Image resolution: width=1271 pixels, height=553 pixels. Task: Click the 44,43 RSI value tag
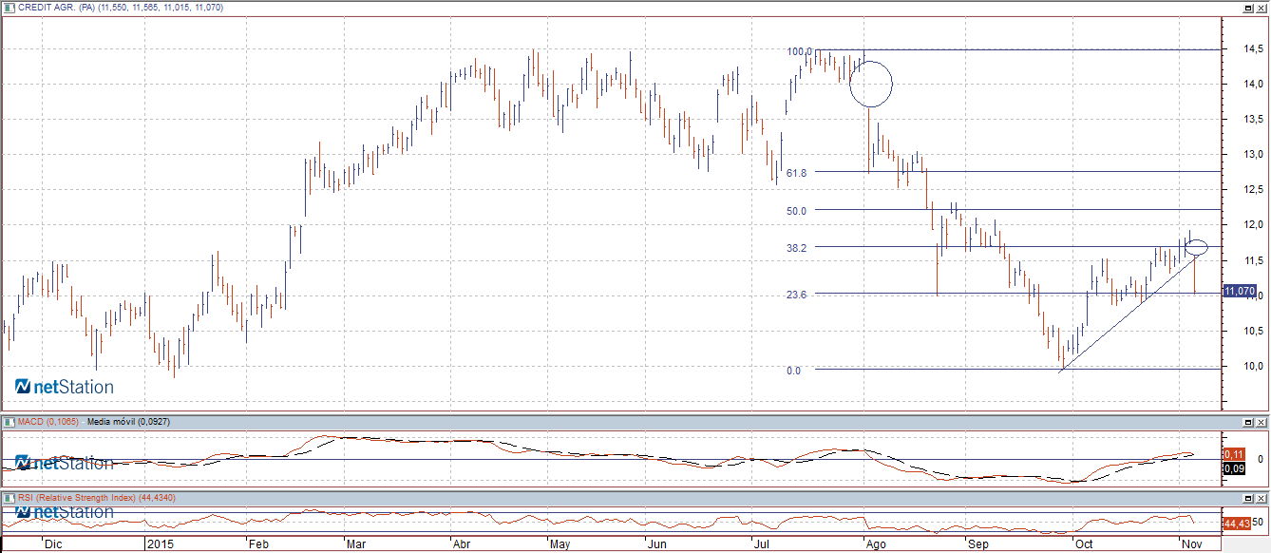click(1237, 523)
